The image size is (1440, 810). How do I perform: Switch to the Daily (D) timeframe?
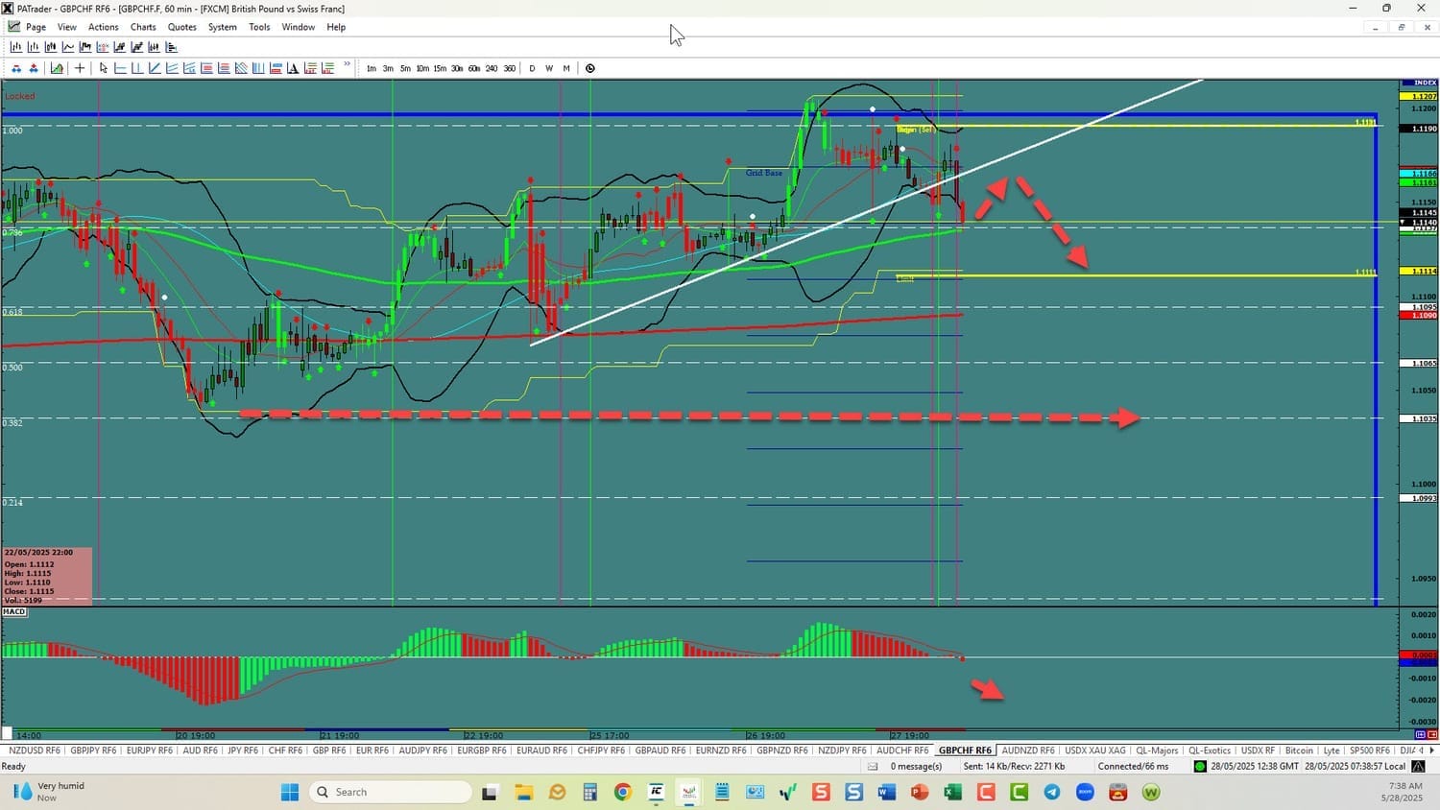pyautogui.click(x=532, y=68)
